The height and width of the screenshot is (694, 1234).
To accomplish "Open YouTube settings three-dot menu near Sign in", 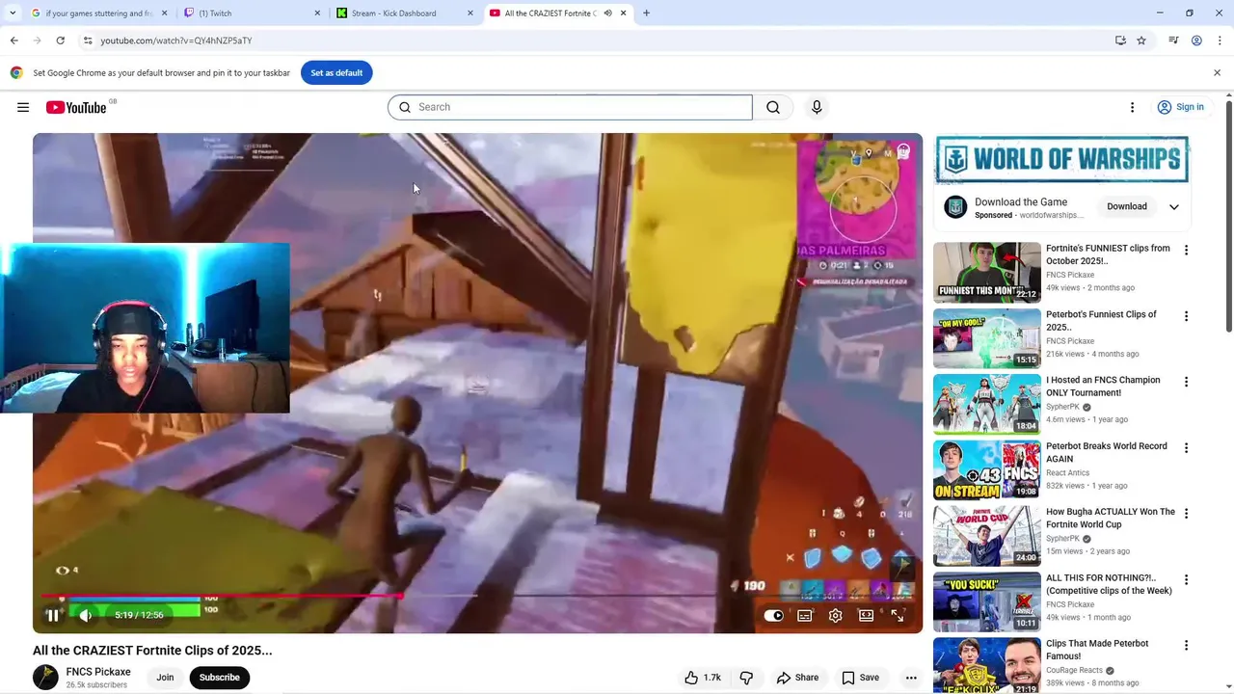I will pyautogui.click(x=1132, y=107).
